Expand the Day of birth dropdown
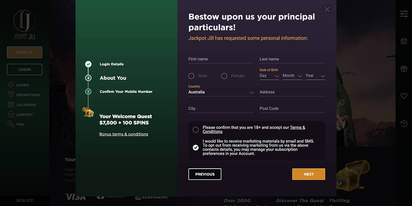The width and height of the screenshot is (412, 206). click(269, 76)
